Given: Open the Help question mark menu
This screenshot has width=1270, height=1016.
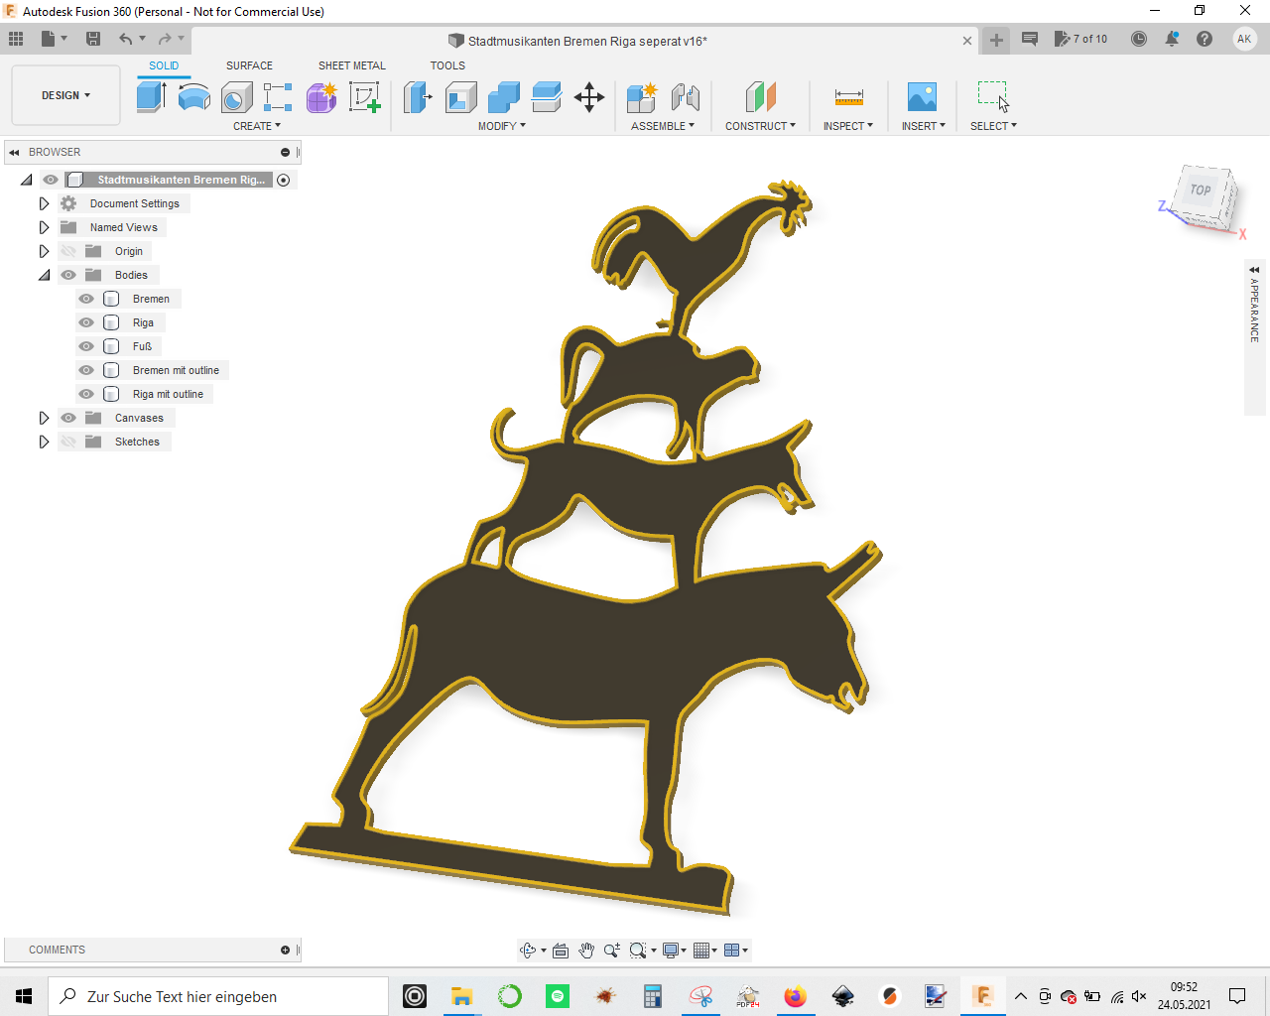Looking at the screenshot, I should 1205,39.
